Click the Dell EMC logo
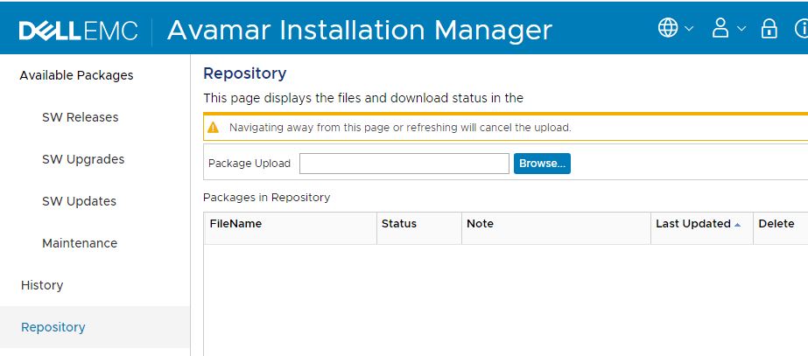This screenshot has width=808, height=356. click(78, 31)
